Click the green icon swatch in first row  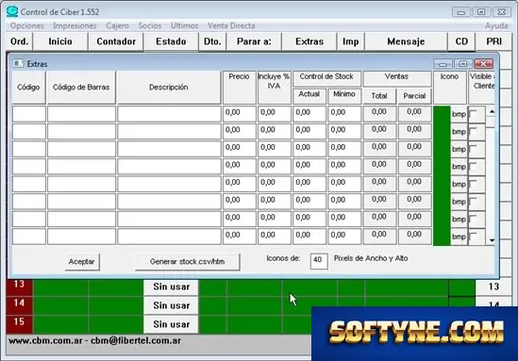[x=442, y=114]
